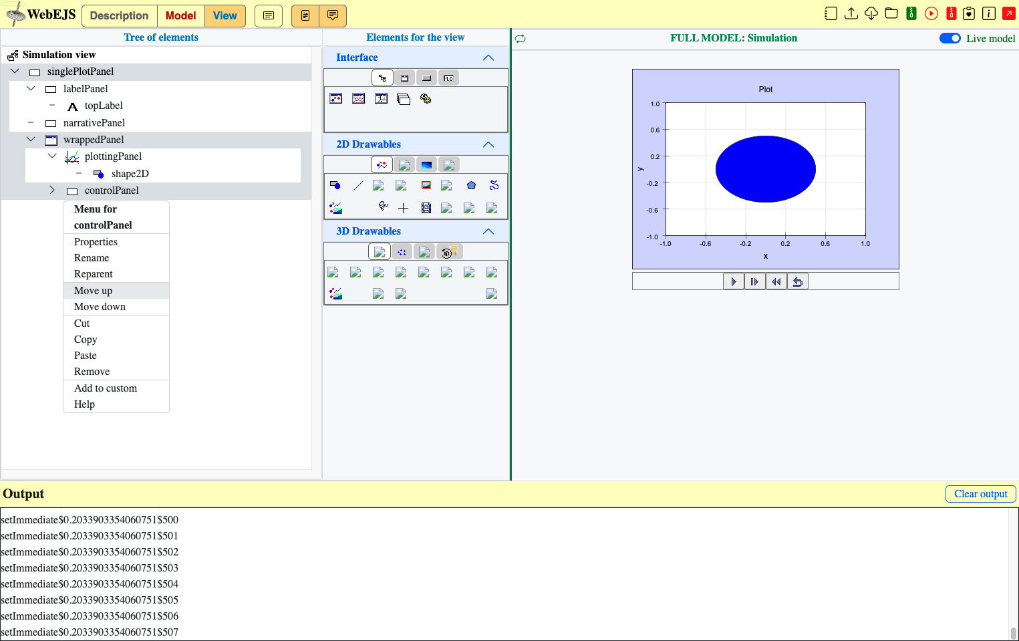Toggle the single-panel text layout button
This screenshot has width=1019, height=641.
click(269, 15)
